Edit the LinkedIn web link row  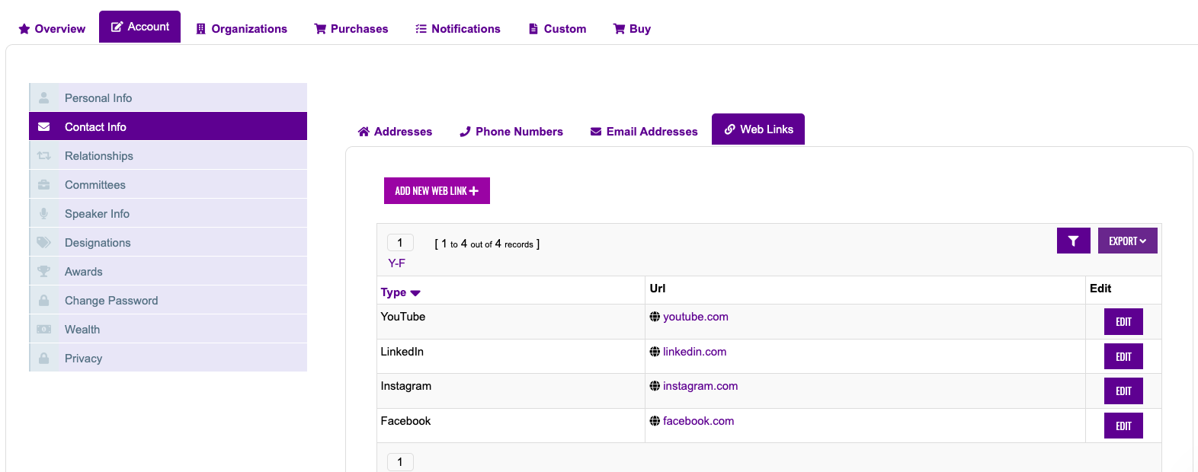pyautogui.click(x=1123, y=356)
